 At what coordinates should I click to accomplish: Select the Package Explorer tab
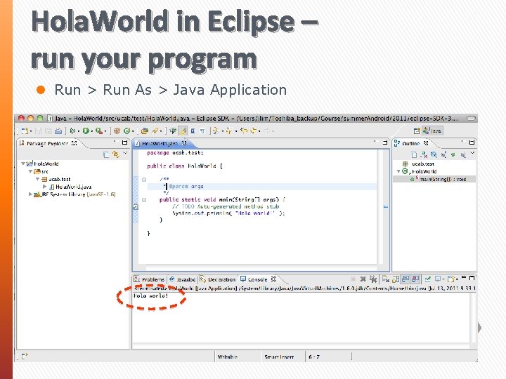point(48,143)
